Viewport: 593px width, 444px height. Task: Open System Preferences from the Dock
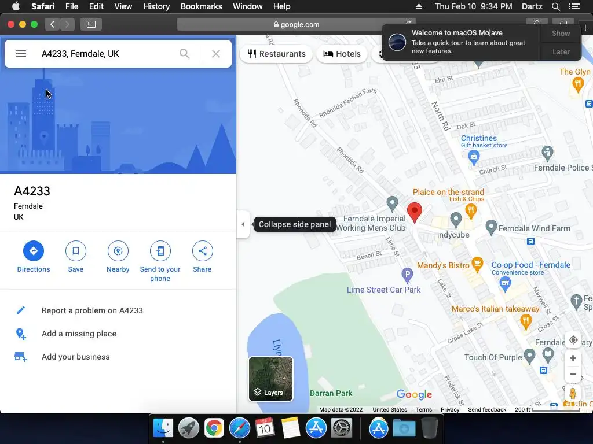(342, 428)
